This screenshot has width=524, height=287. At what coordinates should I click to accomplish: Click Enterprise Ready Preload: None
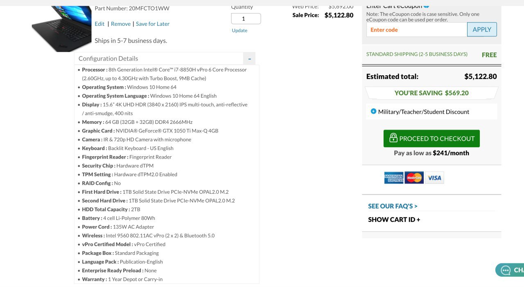point(119,270)
